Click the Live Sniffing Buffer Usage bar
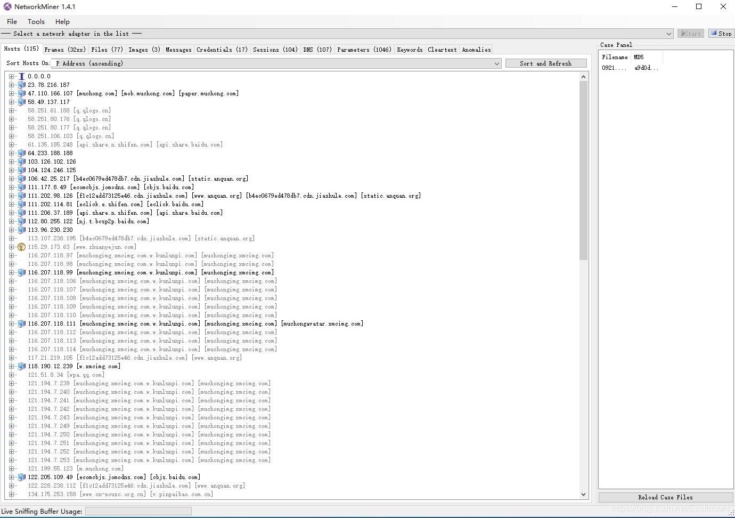Screen dimensions: 735x518 [x=138, y=511]
